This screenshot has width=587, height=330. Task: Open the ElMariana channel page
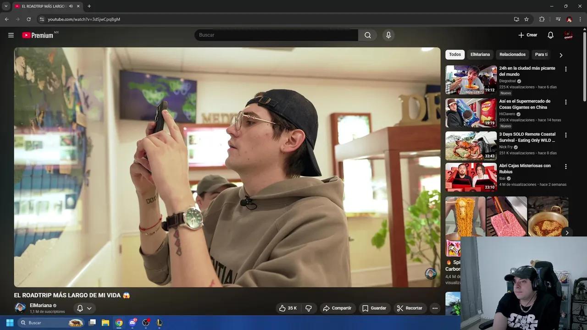[40, 305]
